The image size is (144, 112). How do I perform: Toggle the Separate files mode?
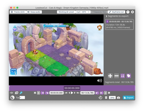coord(99,12)
